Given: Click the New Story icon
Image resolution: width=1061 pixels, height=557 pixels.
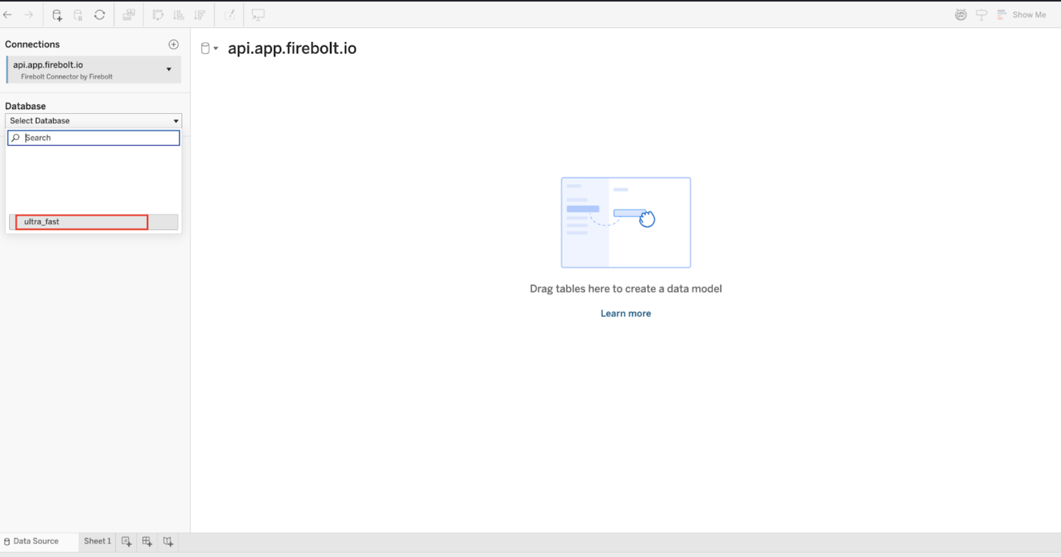Looking at the screenshot, I should (168, 542).
